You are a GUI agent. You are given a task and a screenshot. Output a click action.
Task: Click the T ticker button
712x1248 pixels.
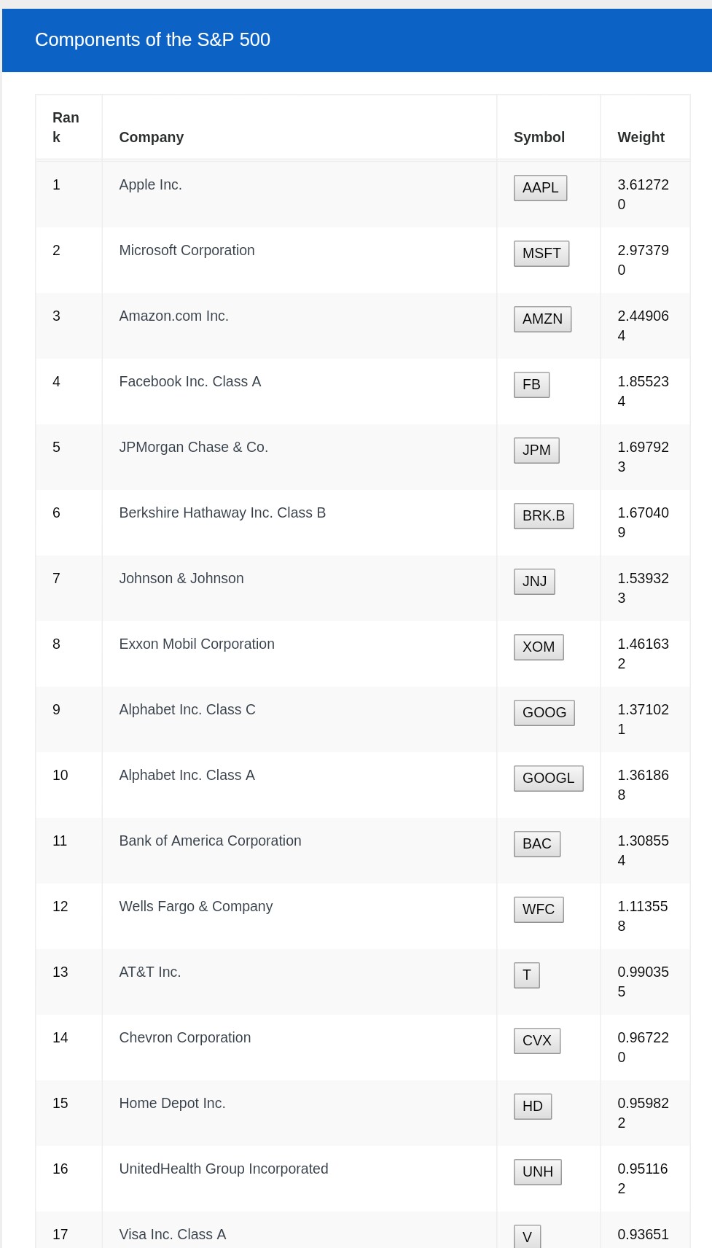pos(527,975)
